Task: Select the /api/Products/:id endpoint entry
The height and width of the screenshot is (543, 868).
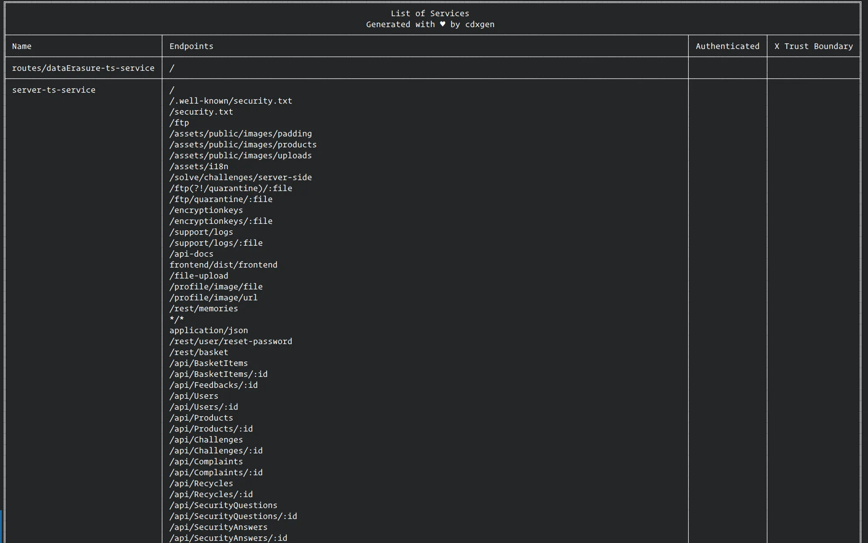Action: 212,428
